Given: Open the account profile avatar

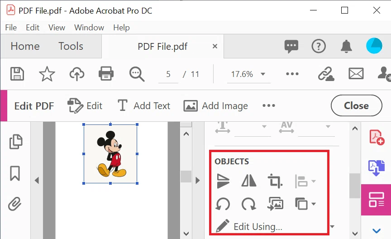Looking at the screenshot, I should click(374, 46).
